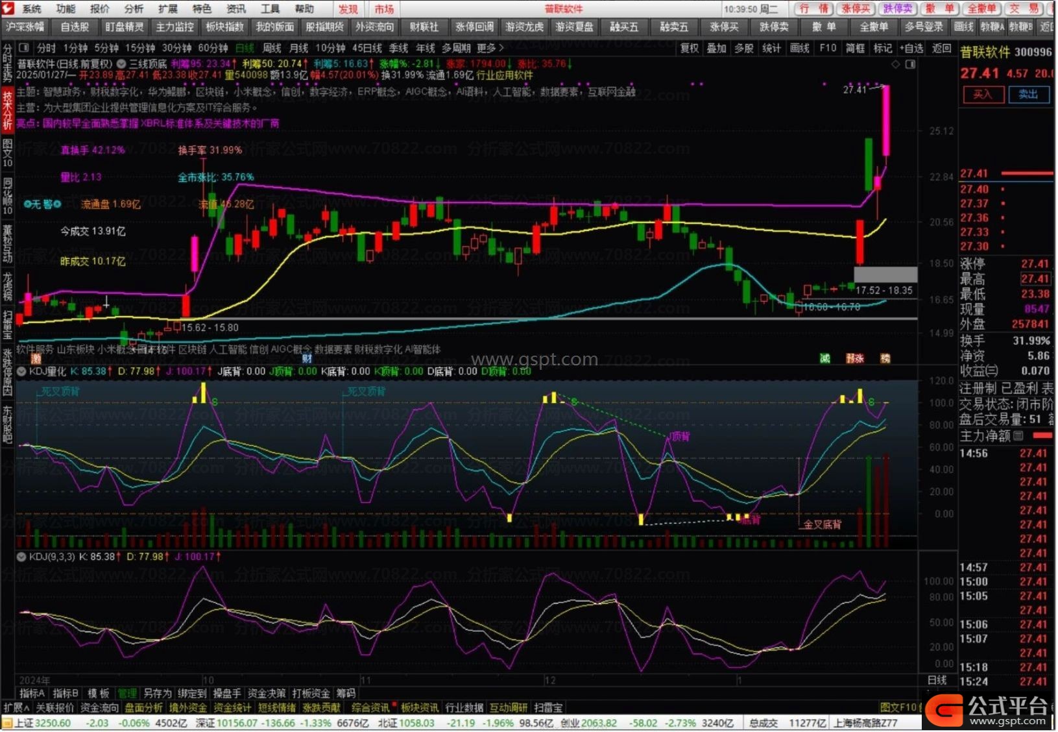Click the 盯盘精灵 toolbar button
This screenshot has width=1058, height=732.
(125, 27)
